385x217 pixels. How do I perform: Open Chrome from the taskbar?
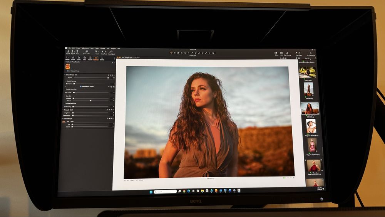click(184, 191)
